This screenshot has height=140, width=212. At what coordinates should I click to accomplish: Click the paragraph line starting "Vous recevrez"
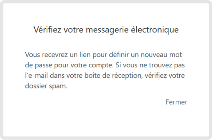pos(103,55)
